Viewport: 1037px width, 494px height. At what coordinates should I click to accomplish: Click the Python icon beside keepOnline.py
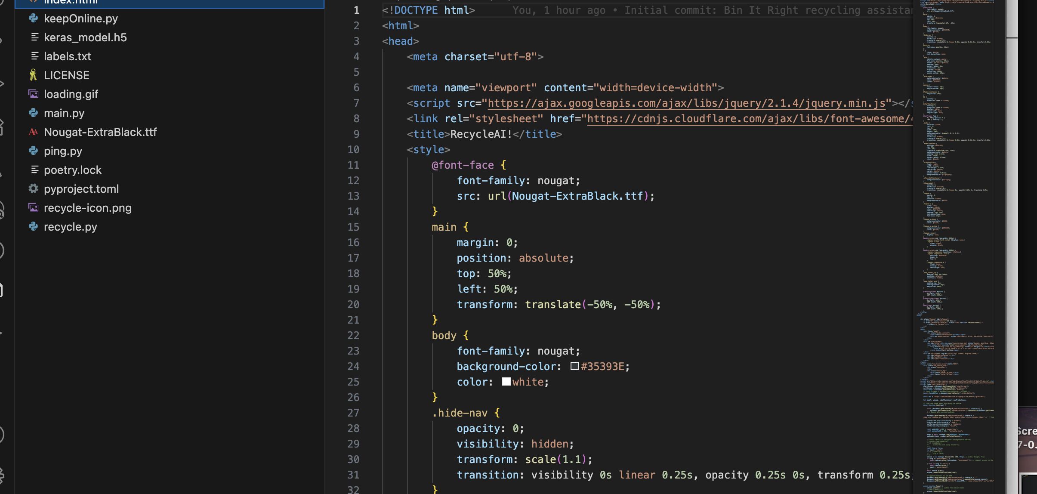[x=33, y=18]
